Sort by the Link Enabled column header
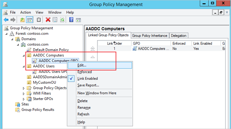 tap(206, 44)
